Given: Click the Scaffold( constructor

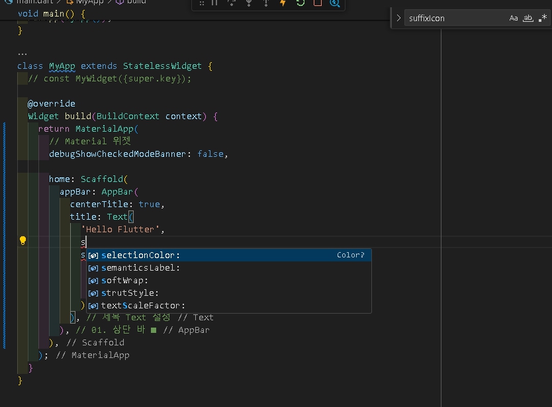Looking at the screenshot, I should (x=104, y=179).
